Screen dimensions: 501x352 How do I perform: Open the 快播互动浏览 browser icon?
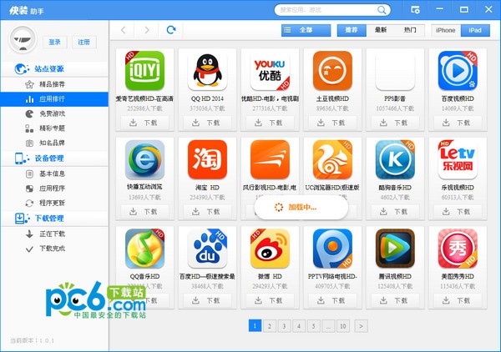click(x=144, y=159)
